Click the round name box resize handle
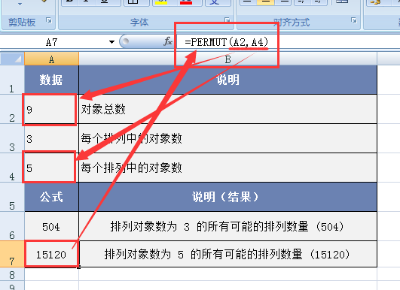This screenshot has height=290, width=400. click(x=125, y=41)
